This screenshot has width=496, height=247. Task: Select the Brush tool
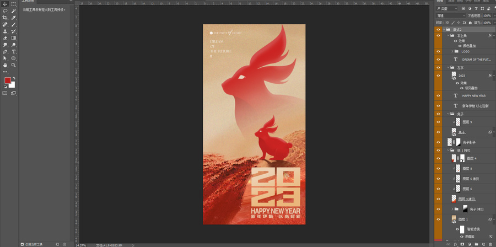coord(14,25)
